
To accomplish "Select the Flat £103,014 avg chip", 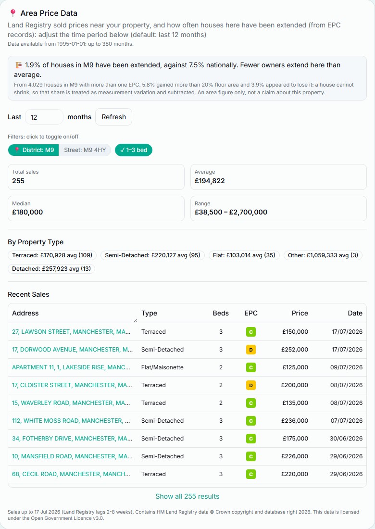I will 244,255.
